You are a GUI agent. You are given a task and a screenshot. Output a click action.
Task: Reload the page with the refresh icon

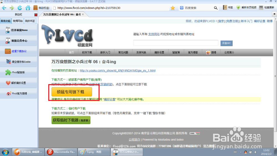20,8
